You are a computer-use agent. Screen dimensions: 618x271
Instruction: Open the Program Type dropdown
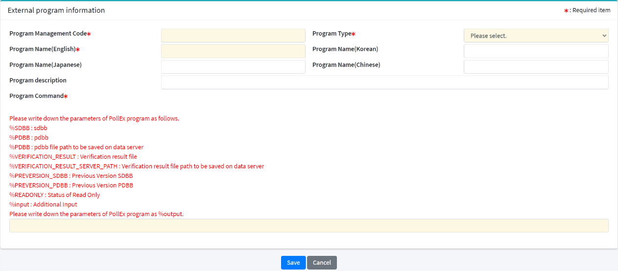(536, 36)
